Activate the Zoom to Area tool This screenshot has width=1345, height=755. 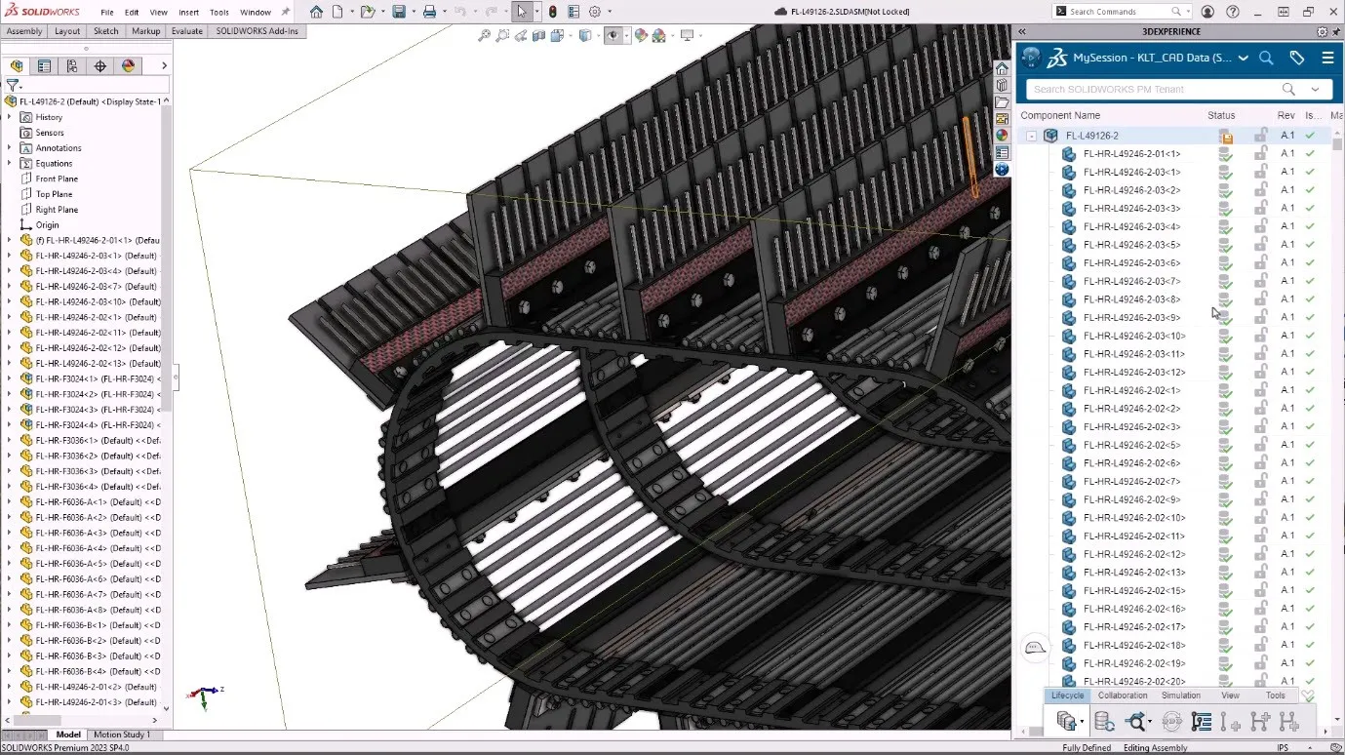(502, 36)
